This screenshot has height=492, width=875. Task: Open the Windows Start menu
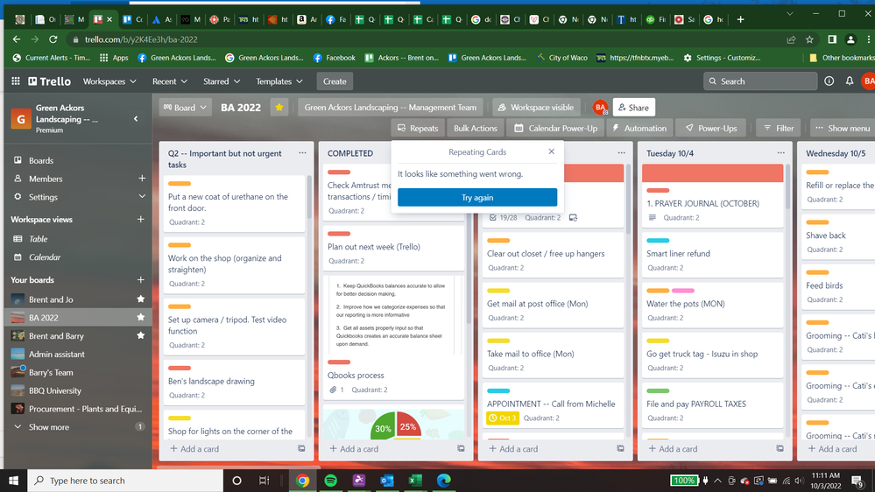point(13,481)
